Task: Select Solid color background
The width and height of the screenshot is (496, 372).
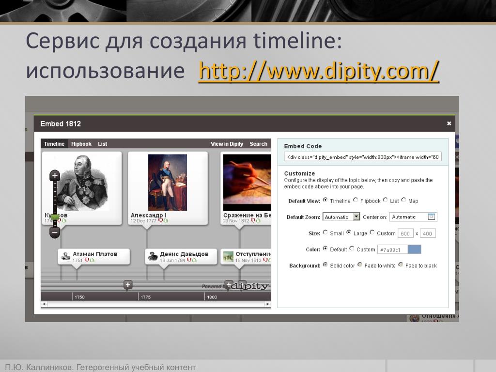Action: click(x=325, y=265)
